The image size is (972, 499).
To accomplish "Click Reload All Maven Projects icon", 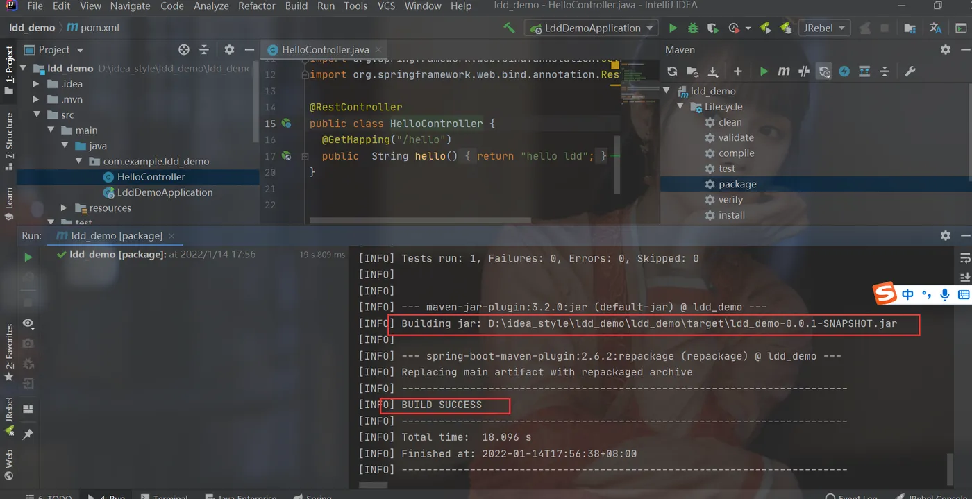I will [671, 71].
